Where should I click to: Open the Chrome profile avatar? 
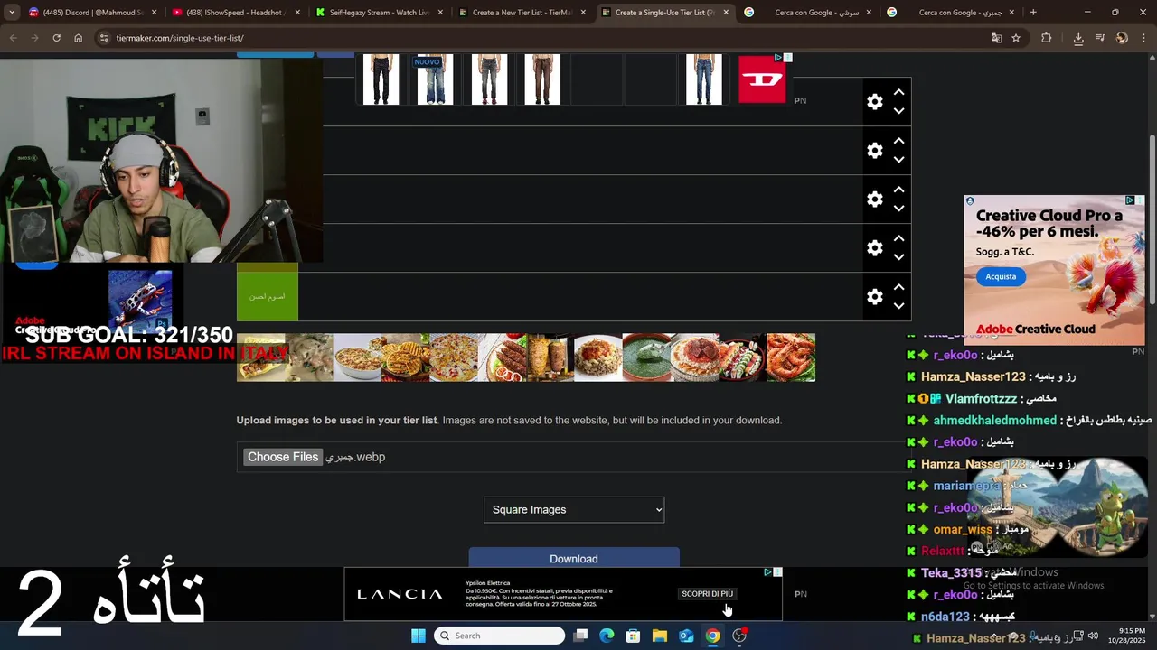pos(1122,38)
